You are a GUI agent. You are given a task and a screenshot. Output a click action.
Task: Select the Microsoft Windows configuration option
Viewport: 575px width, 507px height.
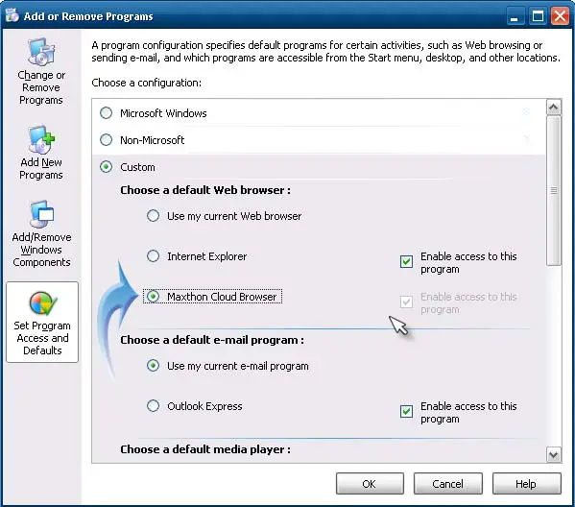[106, 113]
